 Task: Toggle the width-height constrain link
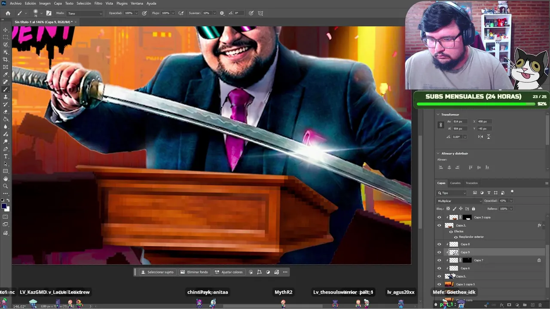tap(440, 125)
